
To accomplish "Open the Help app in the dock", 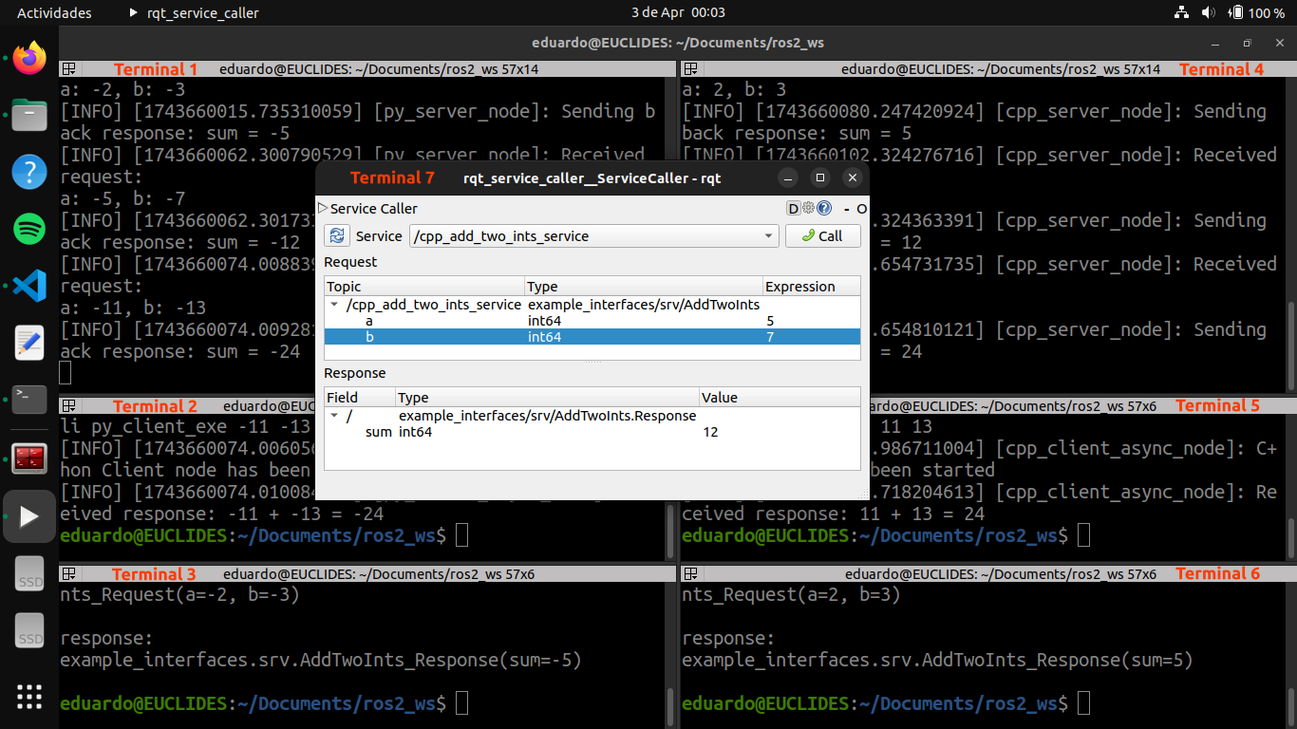I will point(29,172).
